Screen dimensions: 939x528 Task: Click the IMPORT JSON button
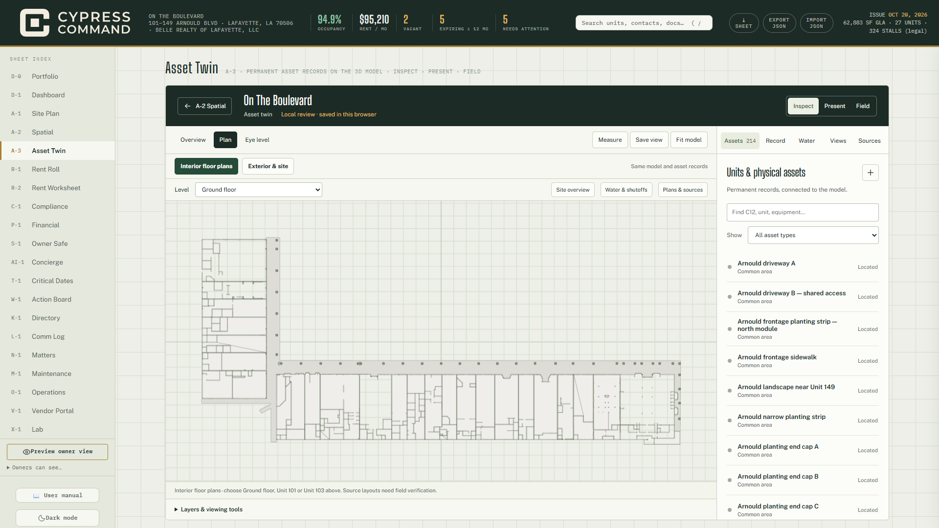(816, 23)
